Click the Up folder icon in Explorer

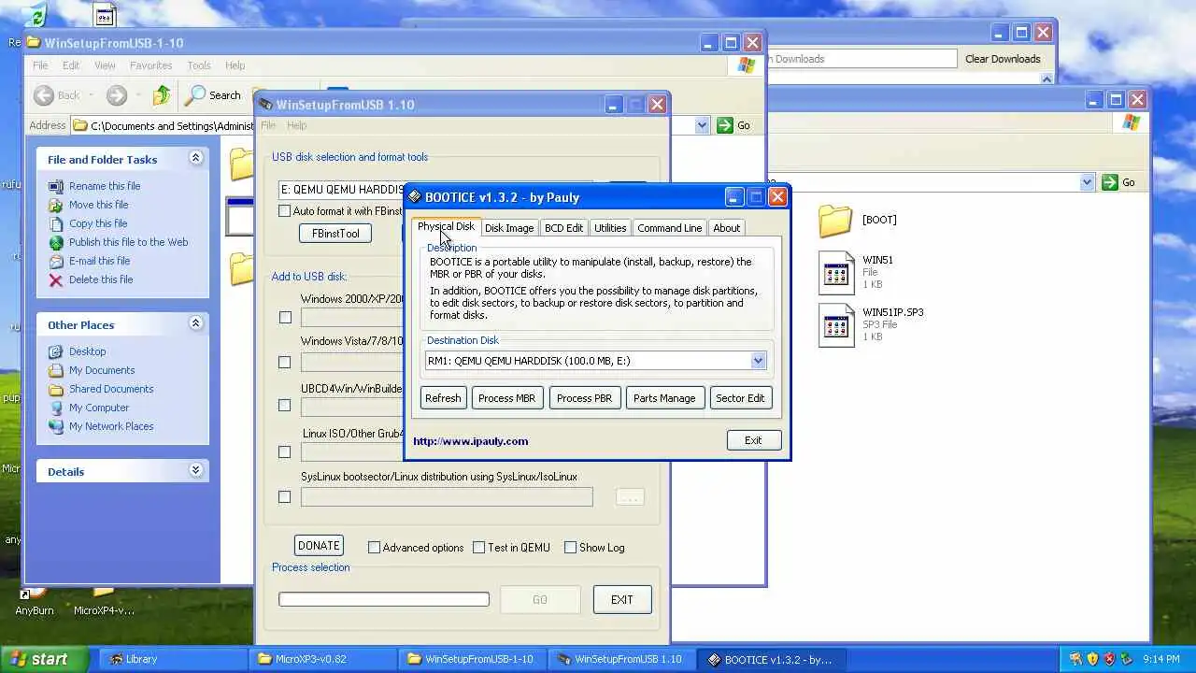[162, 95]
